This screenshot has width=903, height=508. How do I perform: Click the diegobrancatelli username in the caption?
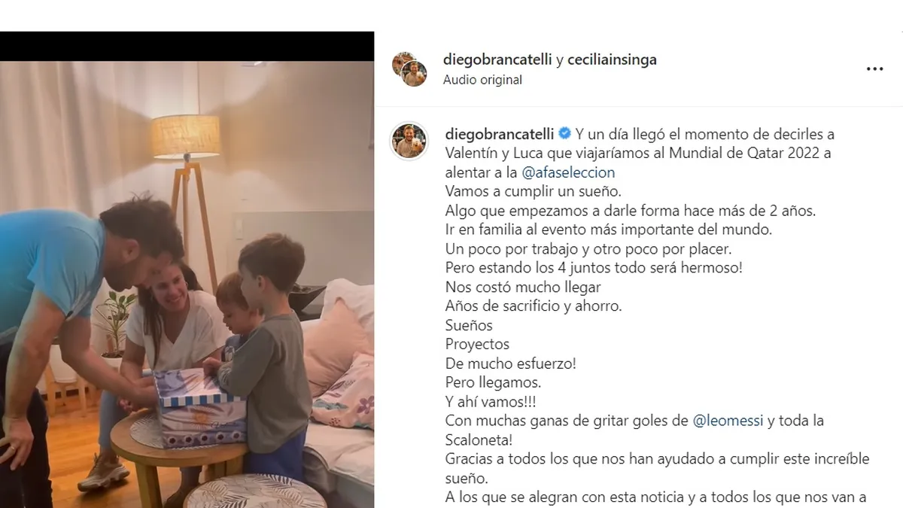[500, 134]
